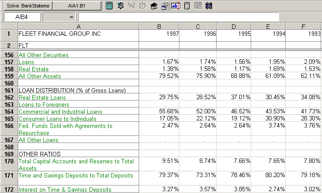Click the gray table grid toolbar icon

(198, 6)
